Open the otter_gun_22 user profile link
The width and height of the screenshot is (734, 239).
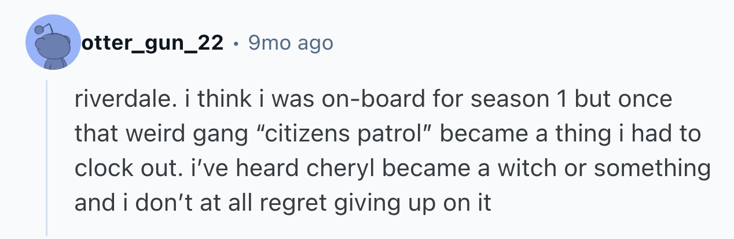click(153, 43)
